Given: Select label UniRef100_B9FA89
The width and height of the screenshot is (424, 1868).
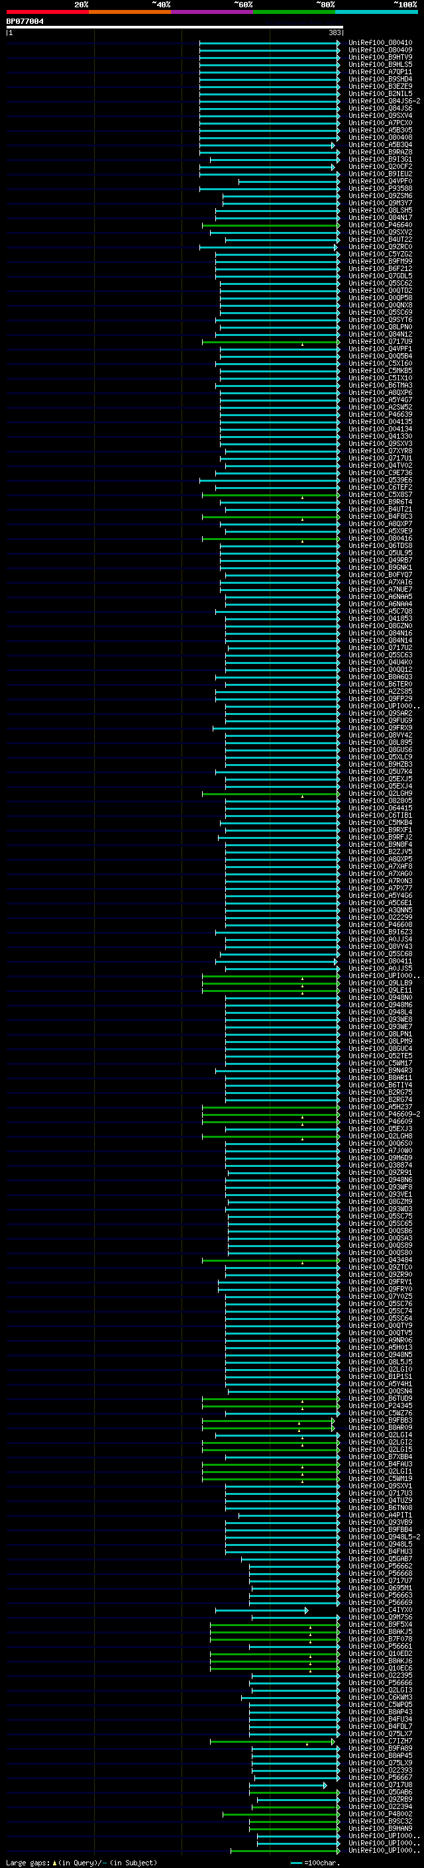Looking at the screenshot, I should 380,1749.
